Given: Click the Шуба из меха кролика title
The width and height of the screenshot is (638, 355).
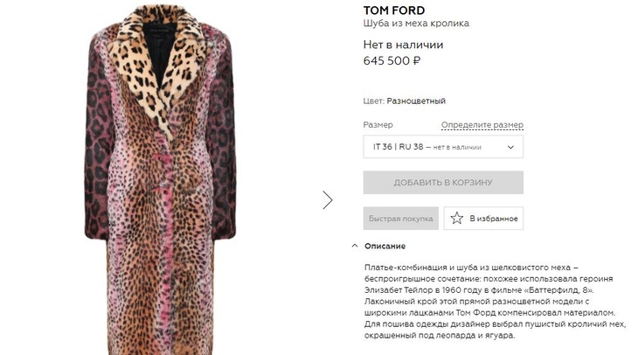Looking at the screenshot, I should (x=416, y=24).
